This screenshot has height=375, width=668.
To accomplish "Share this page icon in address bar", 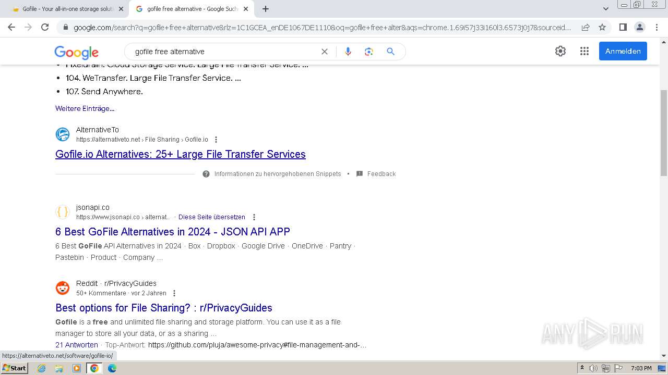I will (586, 27).
